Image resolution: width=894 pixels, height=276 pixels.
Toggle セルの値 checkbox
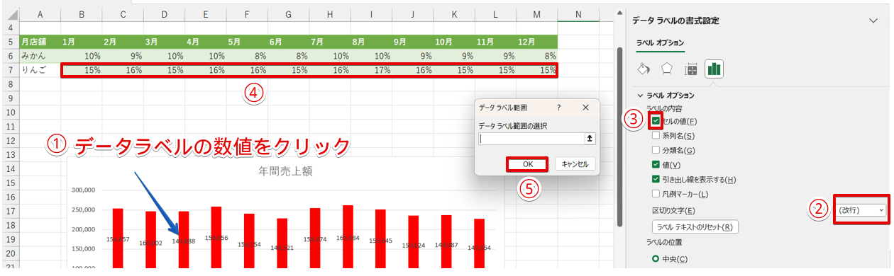[x=656, y=121]
